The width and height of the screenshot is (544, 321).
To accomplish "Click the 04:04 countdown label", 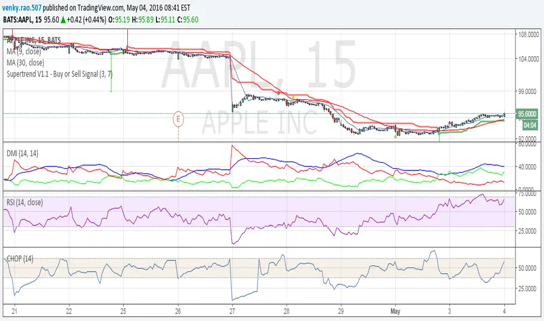I will click(x=530, y=125).
